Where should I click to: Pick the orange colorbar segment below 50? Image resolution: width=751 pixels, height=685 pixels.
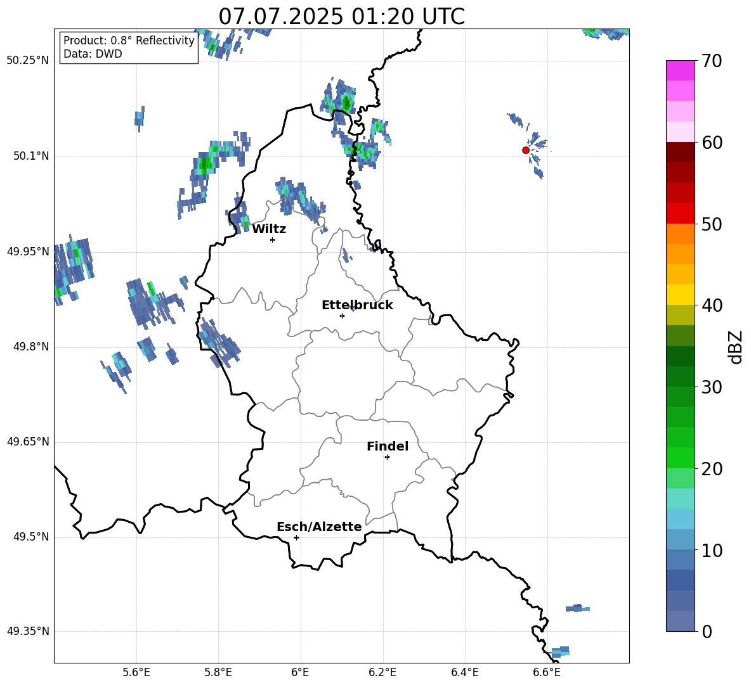680,234
